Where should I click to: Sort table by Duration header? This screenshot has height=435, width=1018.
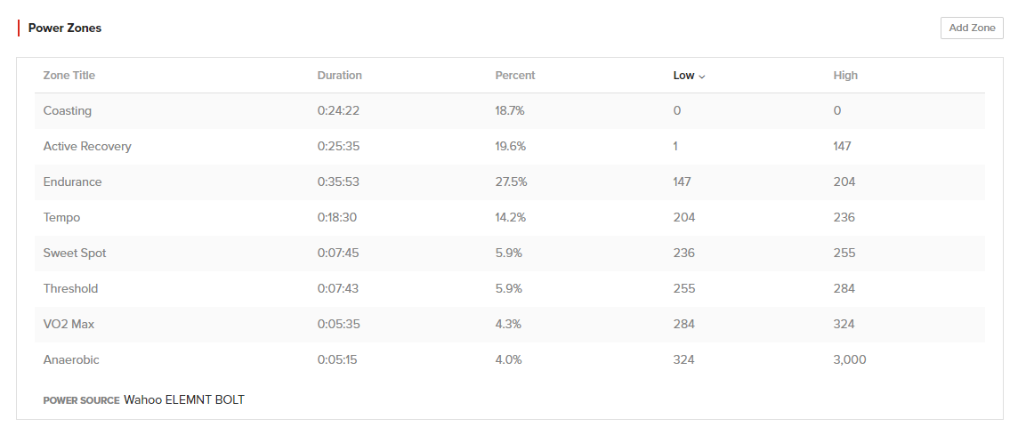click(340, 76)
